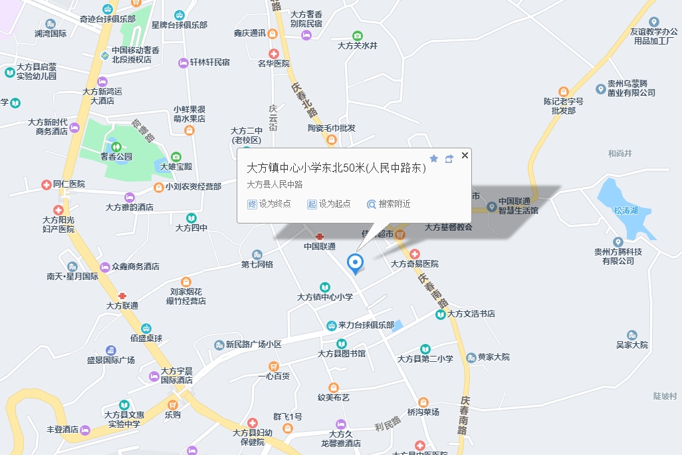This screenshot has height=455, width=682.
Task: Select the 小鲜果很萌水果店 shop icon
Action: (x=189, y=130)
